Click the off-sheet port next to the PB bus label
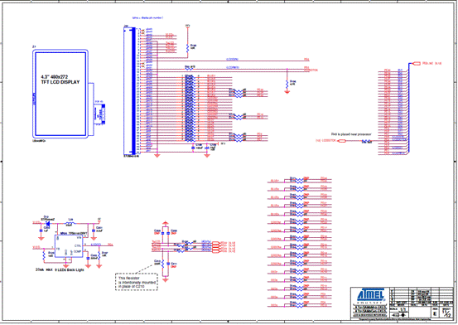Viewport: 458px width, 325px height. [x=417, y=63]
